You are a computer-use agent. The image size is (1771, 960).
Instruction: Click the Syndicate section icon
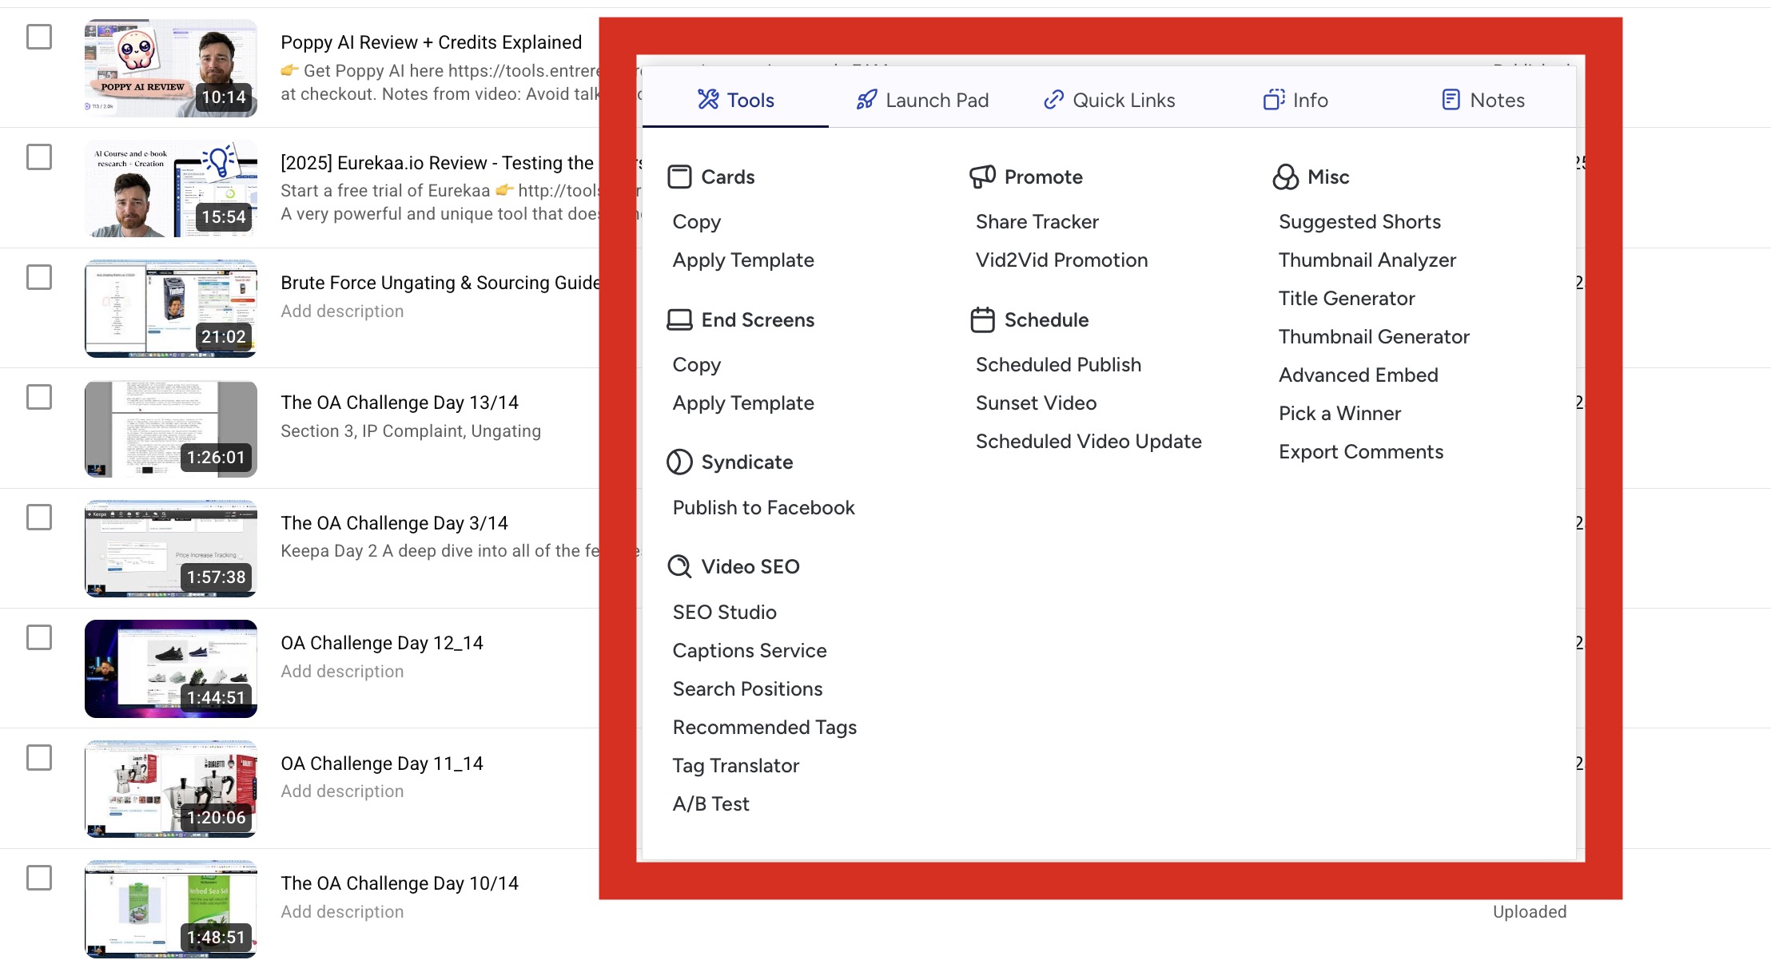[x=679, y=462]
